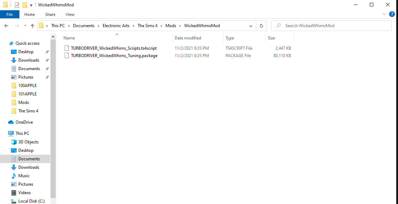
Task: Click the pin icon beside Downloads
Action: (x=47, y=60)
